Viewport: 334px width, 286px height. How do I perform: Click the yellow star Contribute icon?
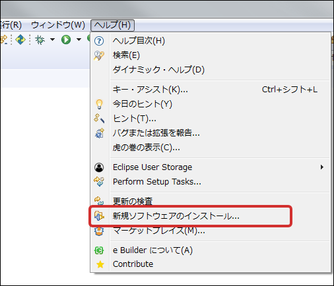coord(100,264)
